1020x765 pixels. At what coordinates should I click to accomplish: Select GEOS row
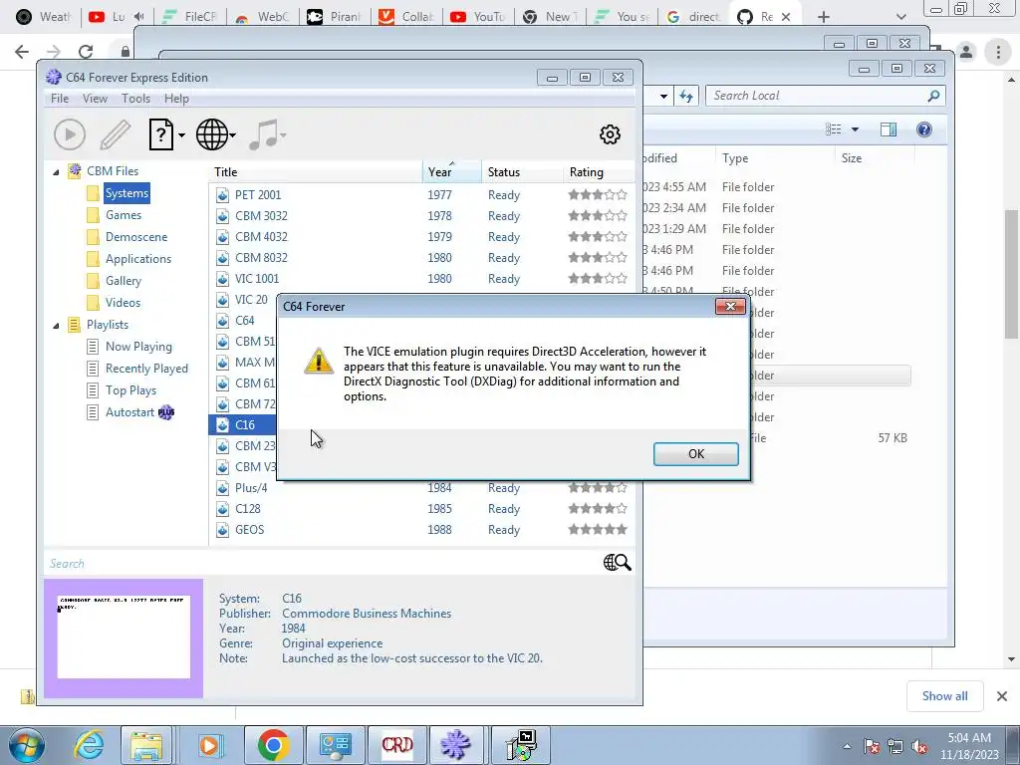[421, 530]
